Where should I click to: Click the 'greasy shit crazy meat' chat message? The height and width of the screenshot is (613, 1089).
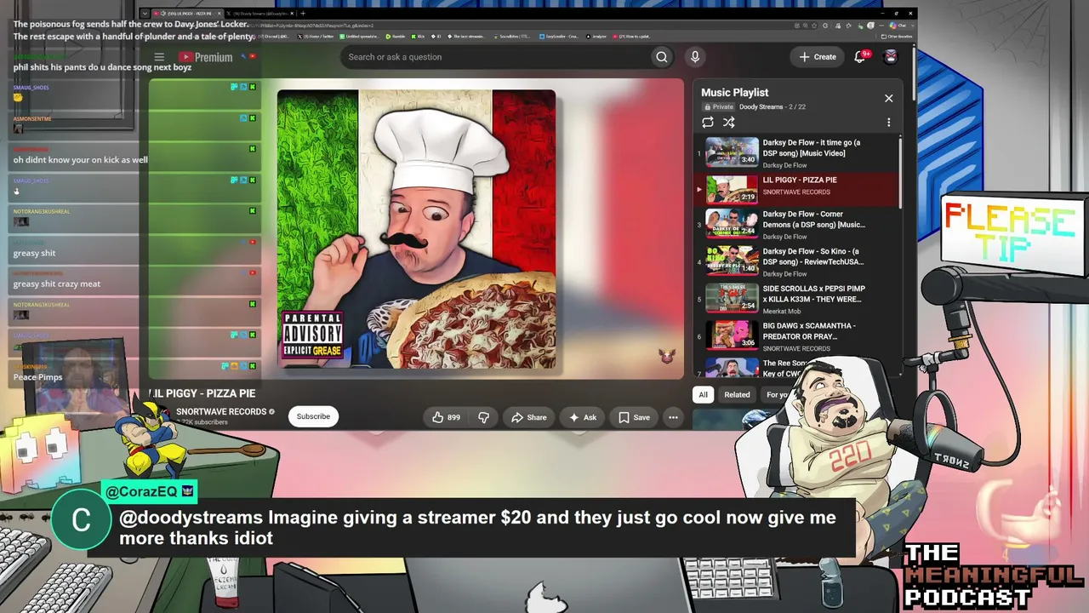57,284
